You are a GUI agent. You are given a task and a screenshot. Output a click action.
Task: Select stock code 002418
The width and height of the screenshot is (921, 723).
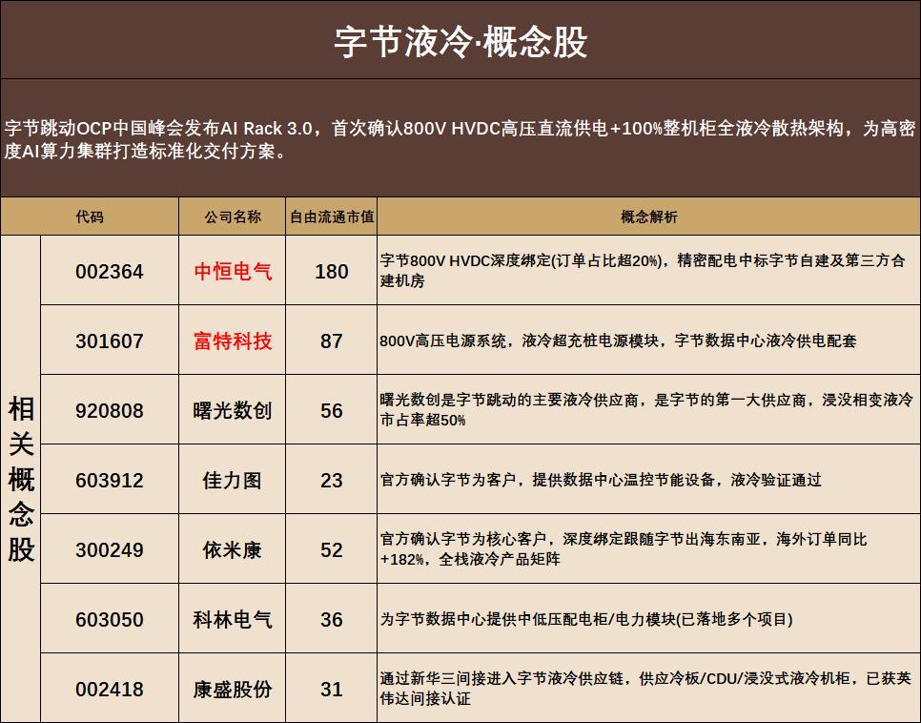coord(110,689)
